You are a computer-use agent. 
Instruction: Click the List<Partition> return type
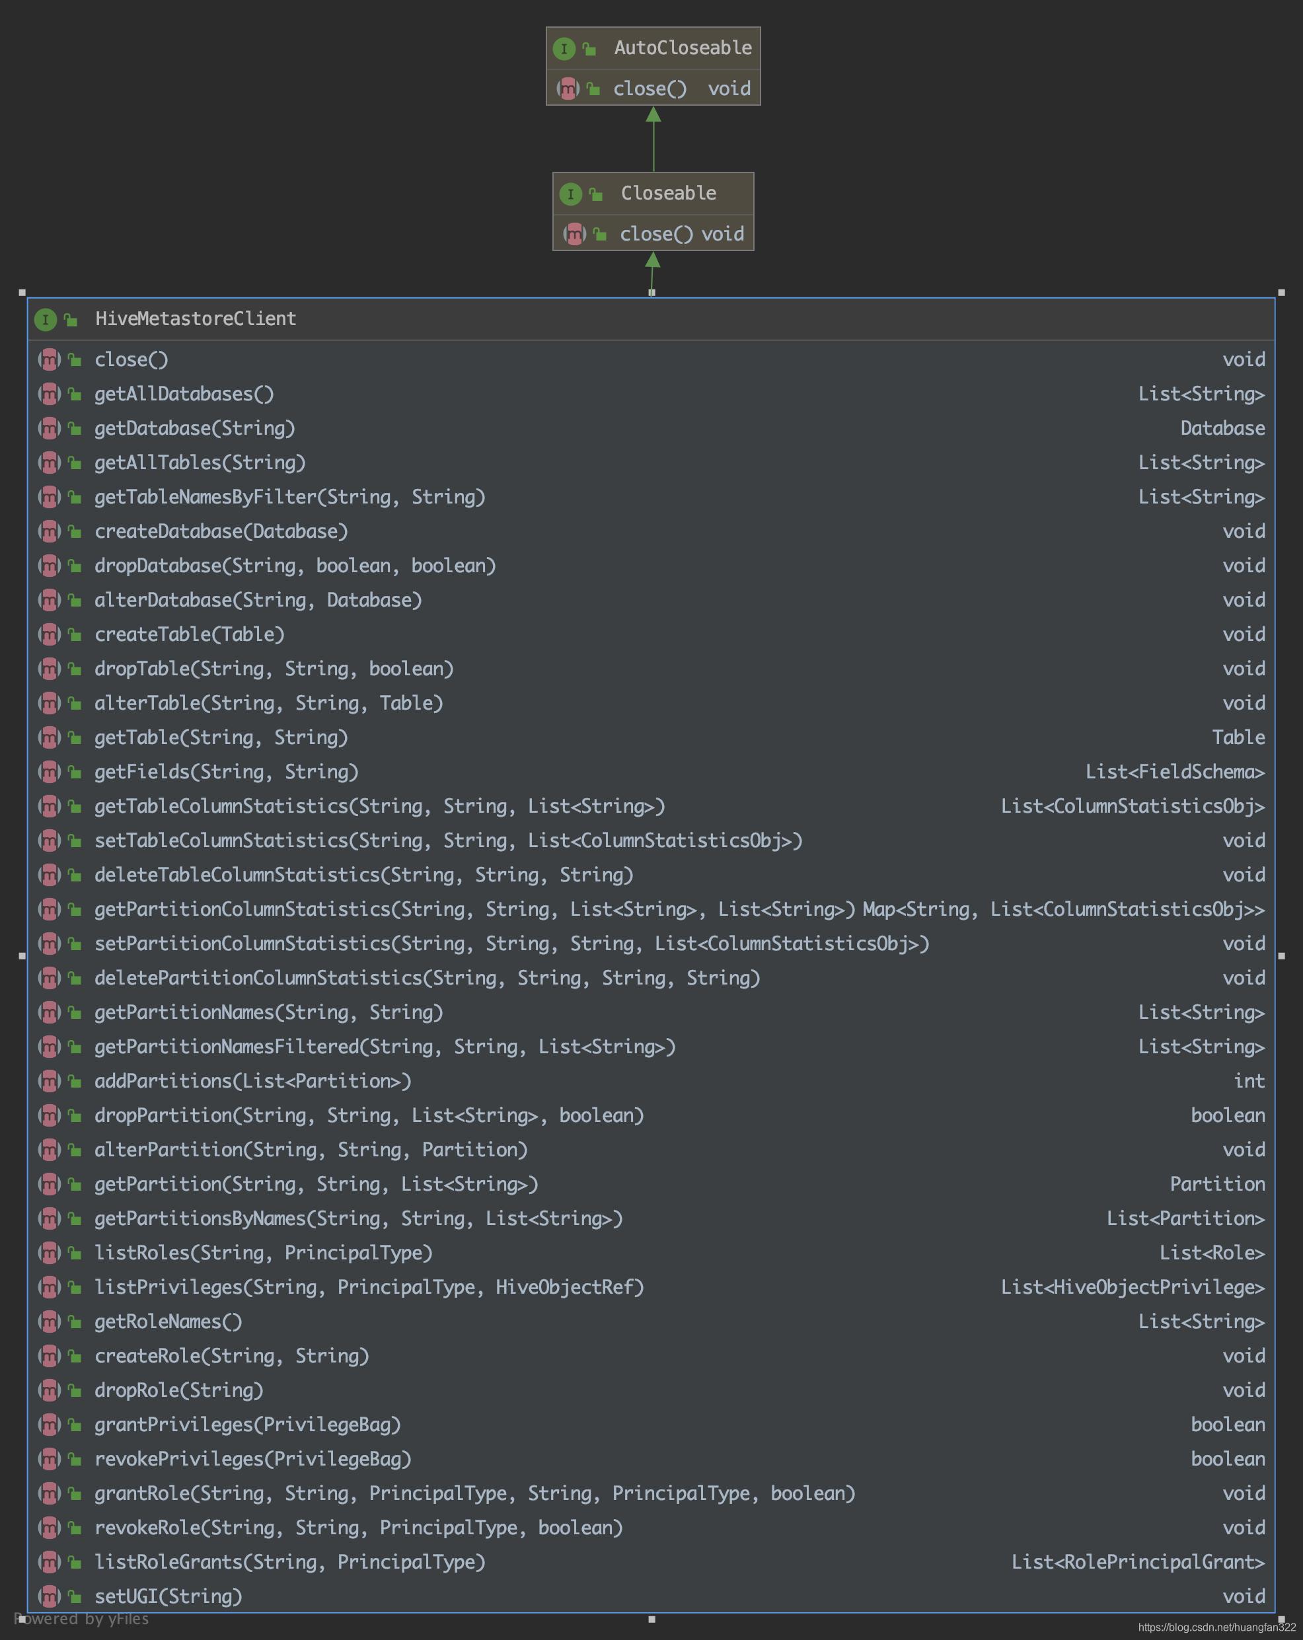[x=1186, y=1218]
